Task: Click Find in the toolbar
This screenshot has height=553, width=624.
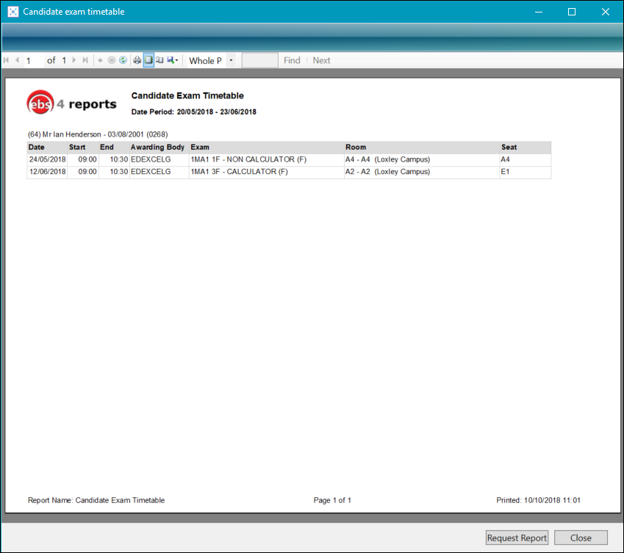Action: click(292, 60)
